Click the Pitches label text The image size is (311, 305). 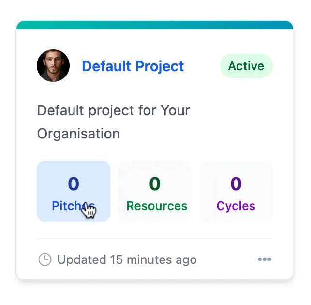point(73,206)
